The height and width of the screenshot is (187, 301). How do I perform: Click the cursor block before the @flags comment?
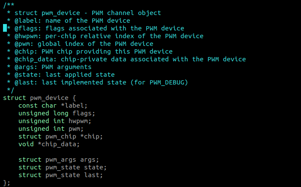pyautogui.click(x=5, y=28)
